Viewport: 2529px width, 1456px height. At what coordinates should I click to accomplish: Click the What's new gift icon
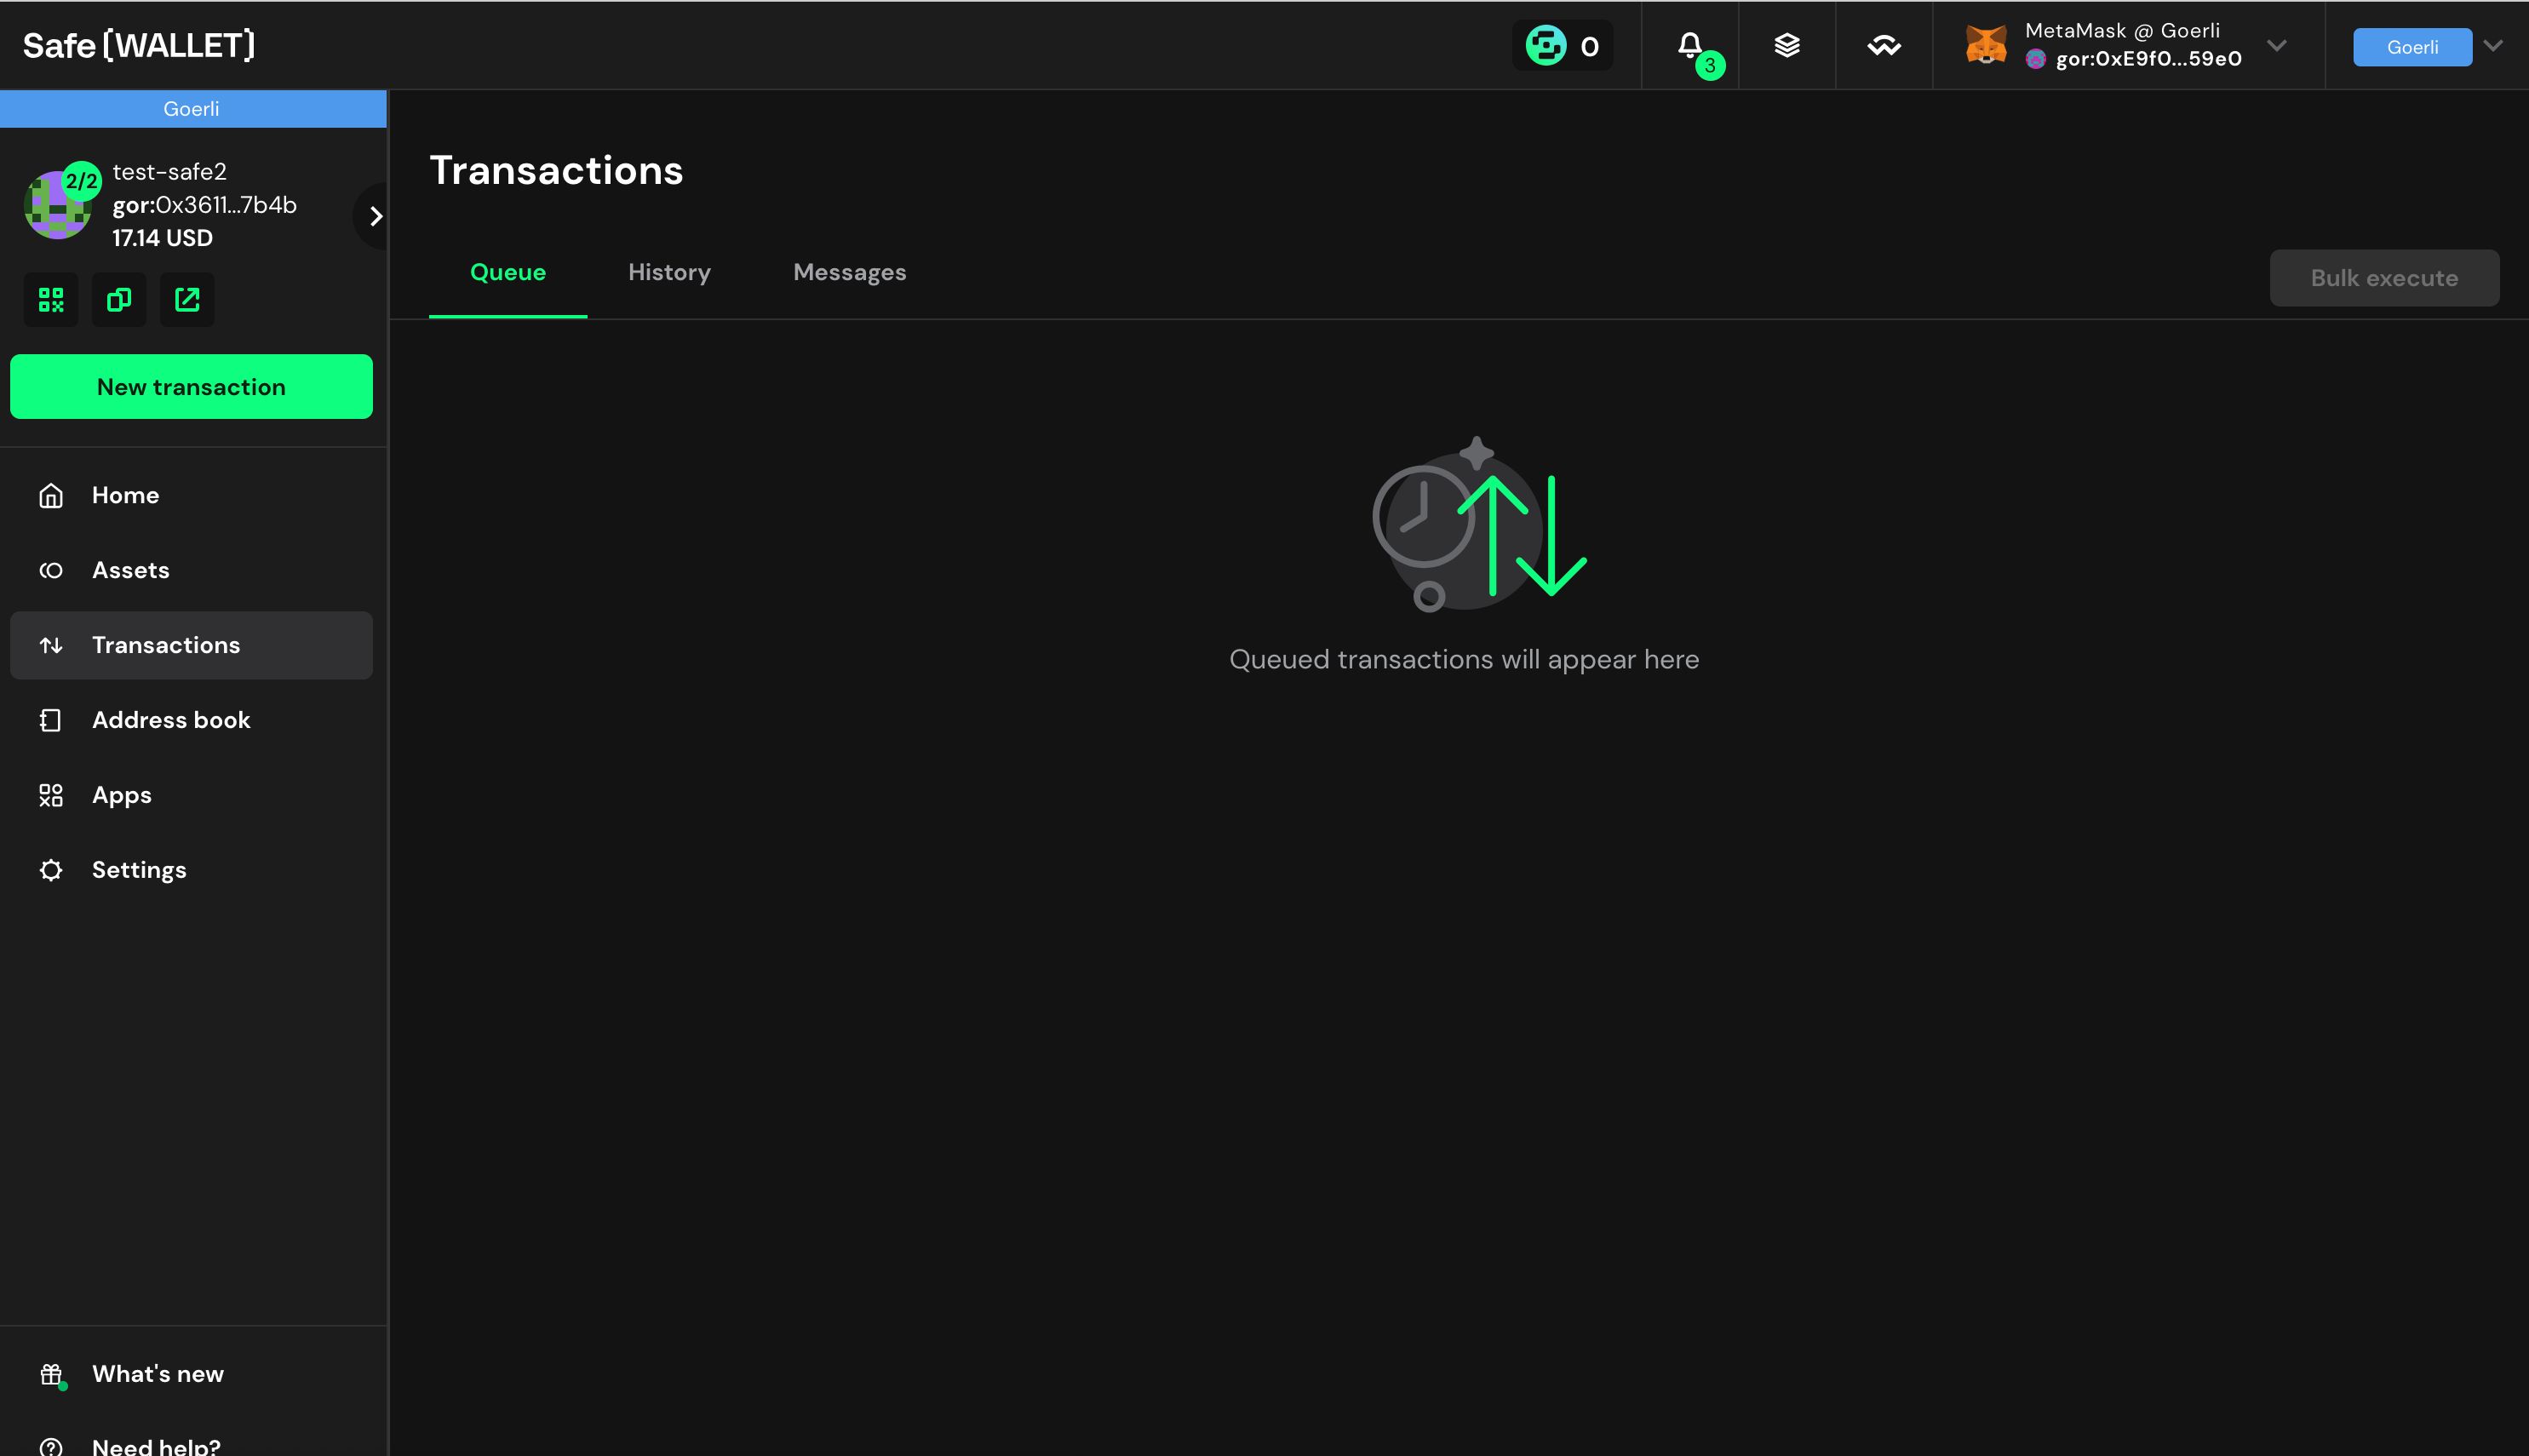click(x=51, y=1374)
